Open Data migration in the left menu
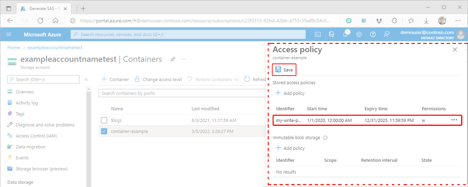Viewport: 468px width, 187px height. [x=30, y=147]
